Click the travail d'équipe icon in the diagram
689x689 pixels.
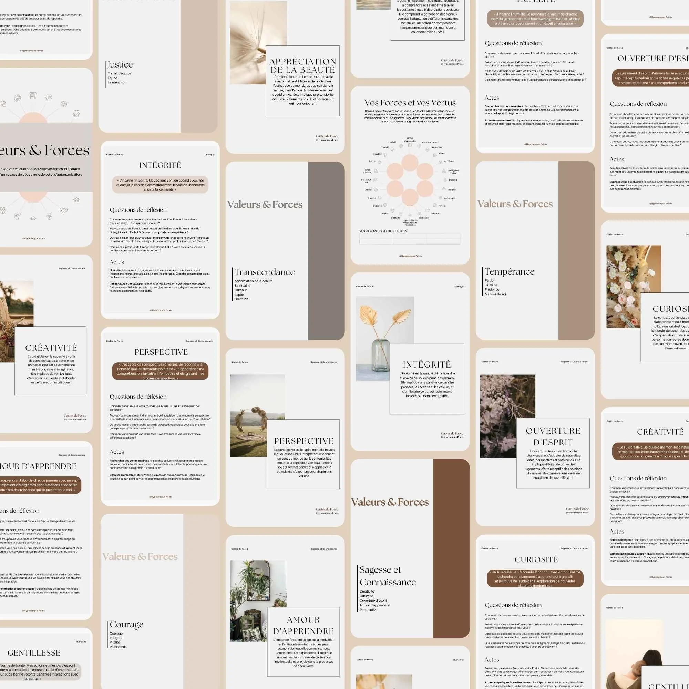[x=376, y=171]
